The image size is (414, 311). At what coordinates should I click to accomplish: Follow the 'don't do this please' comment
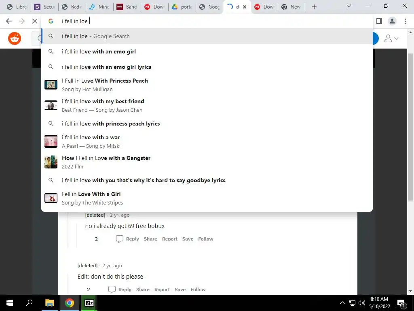[198, 289]
